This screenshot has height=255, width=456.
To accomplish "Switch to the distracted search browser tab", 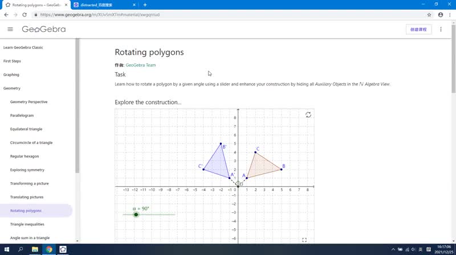I will pyautogui.click(x=104, y=5).
